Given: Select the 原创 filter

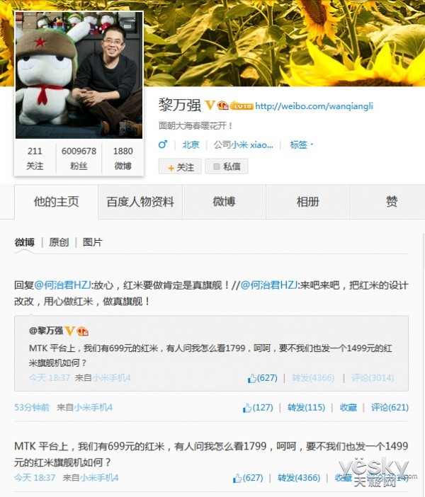Looking at the screenshot, I should (59, 242).
